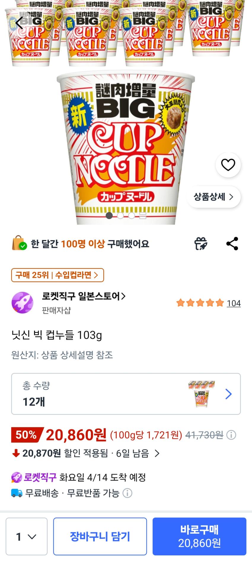Viewport: 252px width, 561px height.
Task: Expand the 20,870원 discount details
Action: pos(86,453)
